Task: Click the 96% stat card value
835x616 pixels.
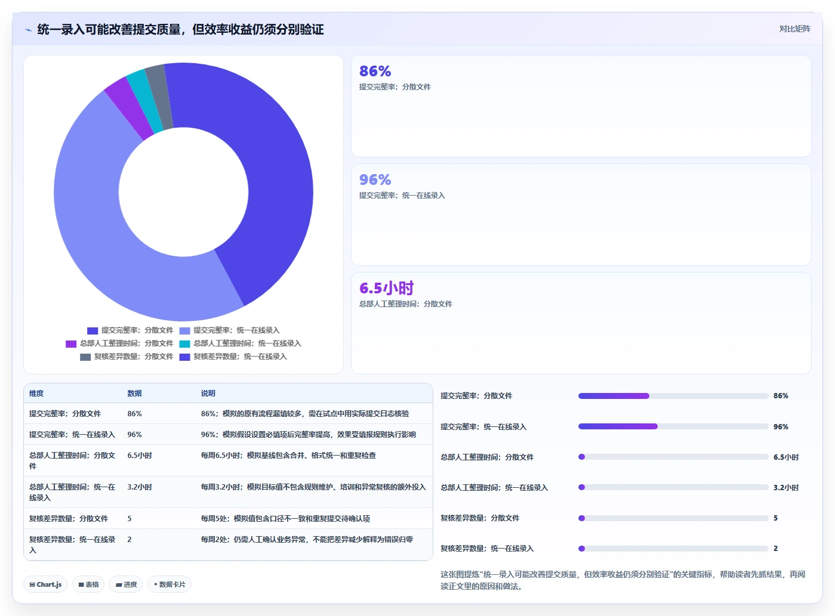Action: 375,179
